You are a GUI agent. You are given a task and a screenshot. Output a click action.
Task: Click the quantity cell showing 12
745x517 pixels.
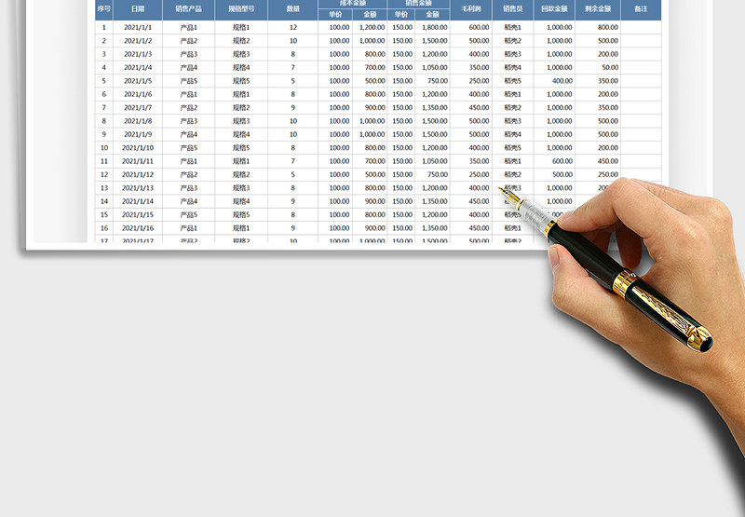pos(292,28)
